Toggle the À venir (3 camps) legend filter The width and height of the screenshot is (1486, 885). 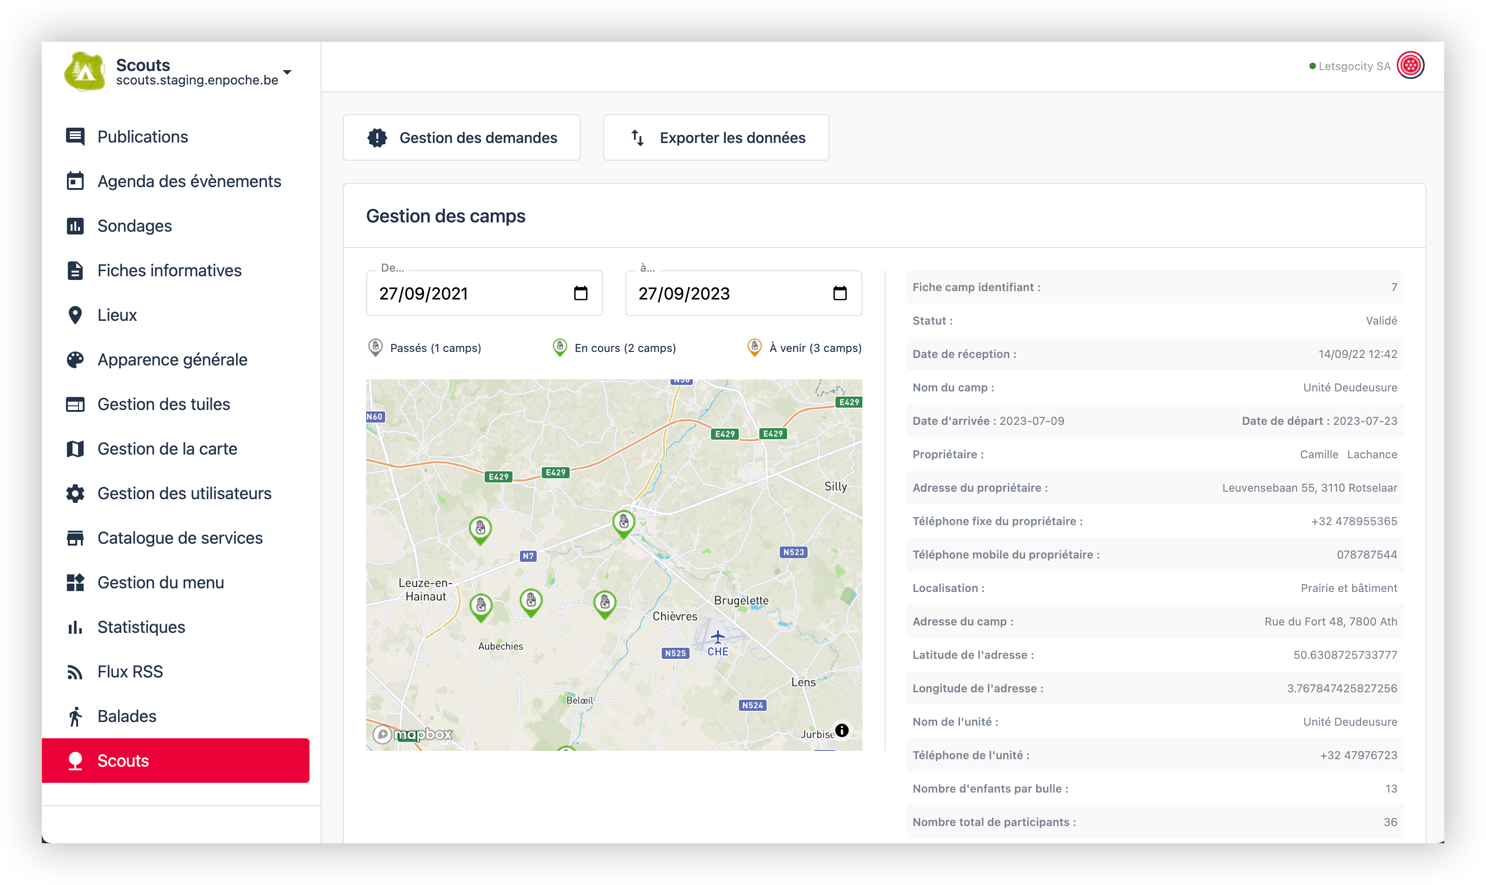click(x=804, y=348)
